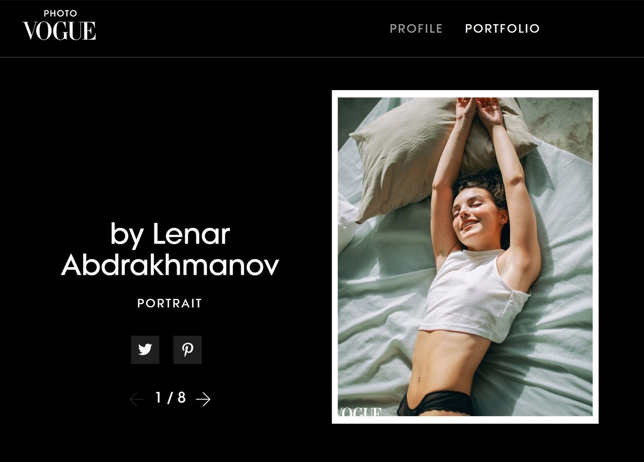
Task: Go back using the left arrow
Action: coord(136,399)
